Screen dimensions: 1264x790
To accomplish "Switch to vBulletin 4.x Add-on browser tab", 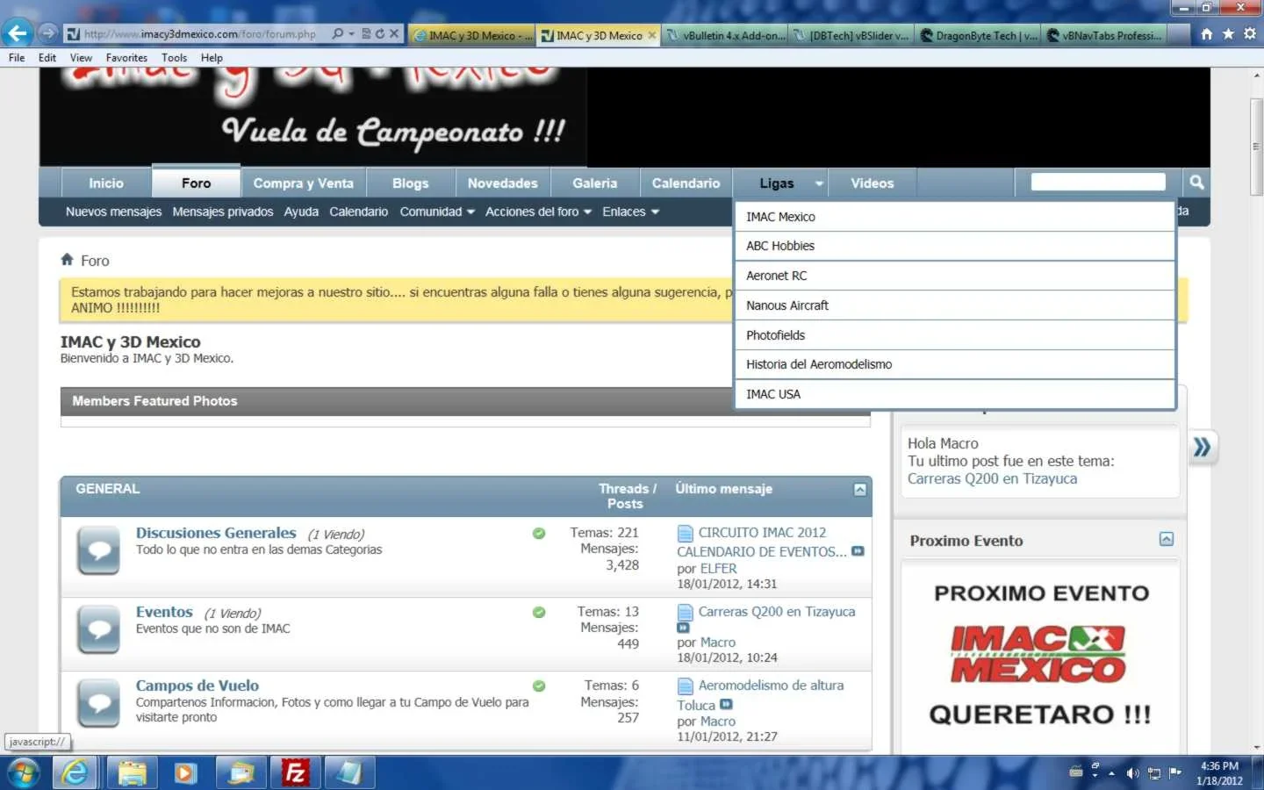I will [x=726, y=35].
